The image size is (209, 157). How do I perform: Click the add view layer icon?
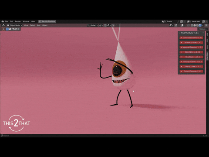203,21
